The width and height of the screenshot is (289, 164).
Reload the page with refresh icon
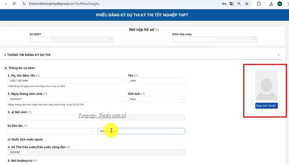[x=14, y=4]
